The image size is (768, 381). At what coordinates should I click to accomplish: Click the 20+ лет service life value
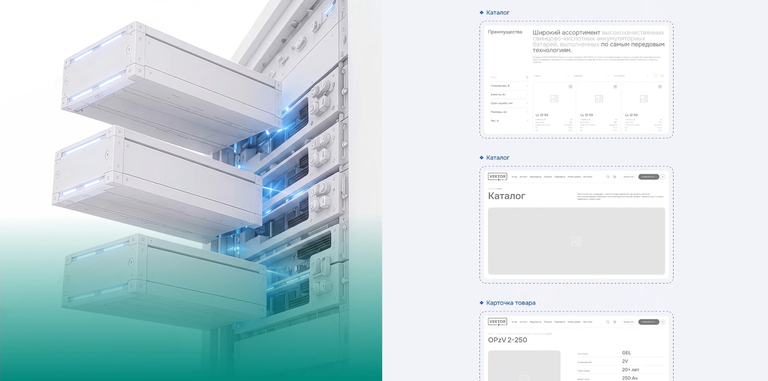(x=631, y=370)
